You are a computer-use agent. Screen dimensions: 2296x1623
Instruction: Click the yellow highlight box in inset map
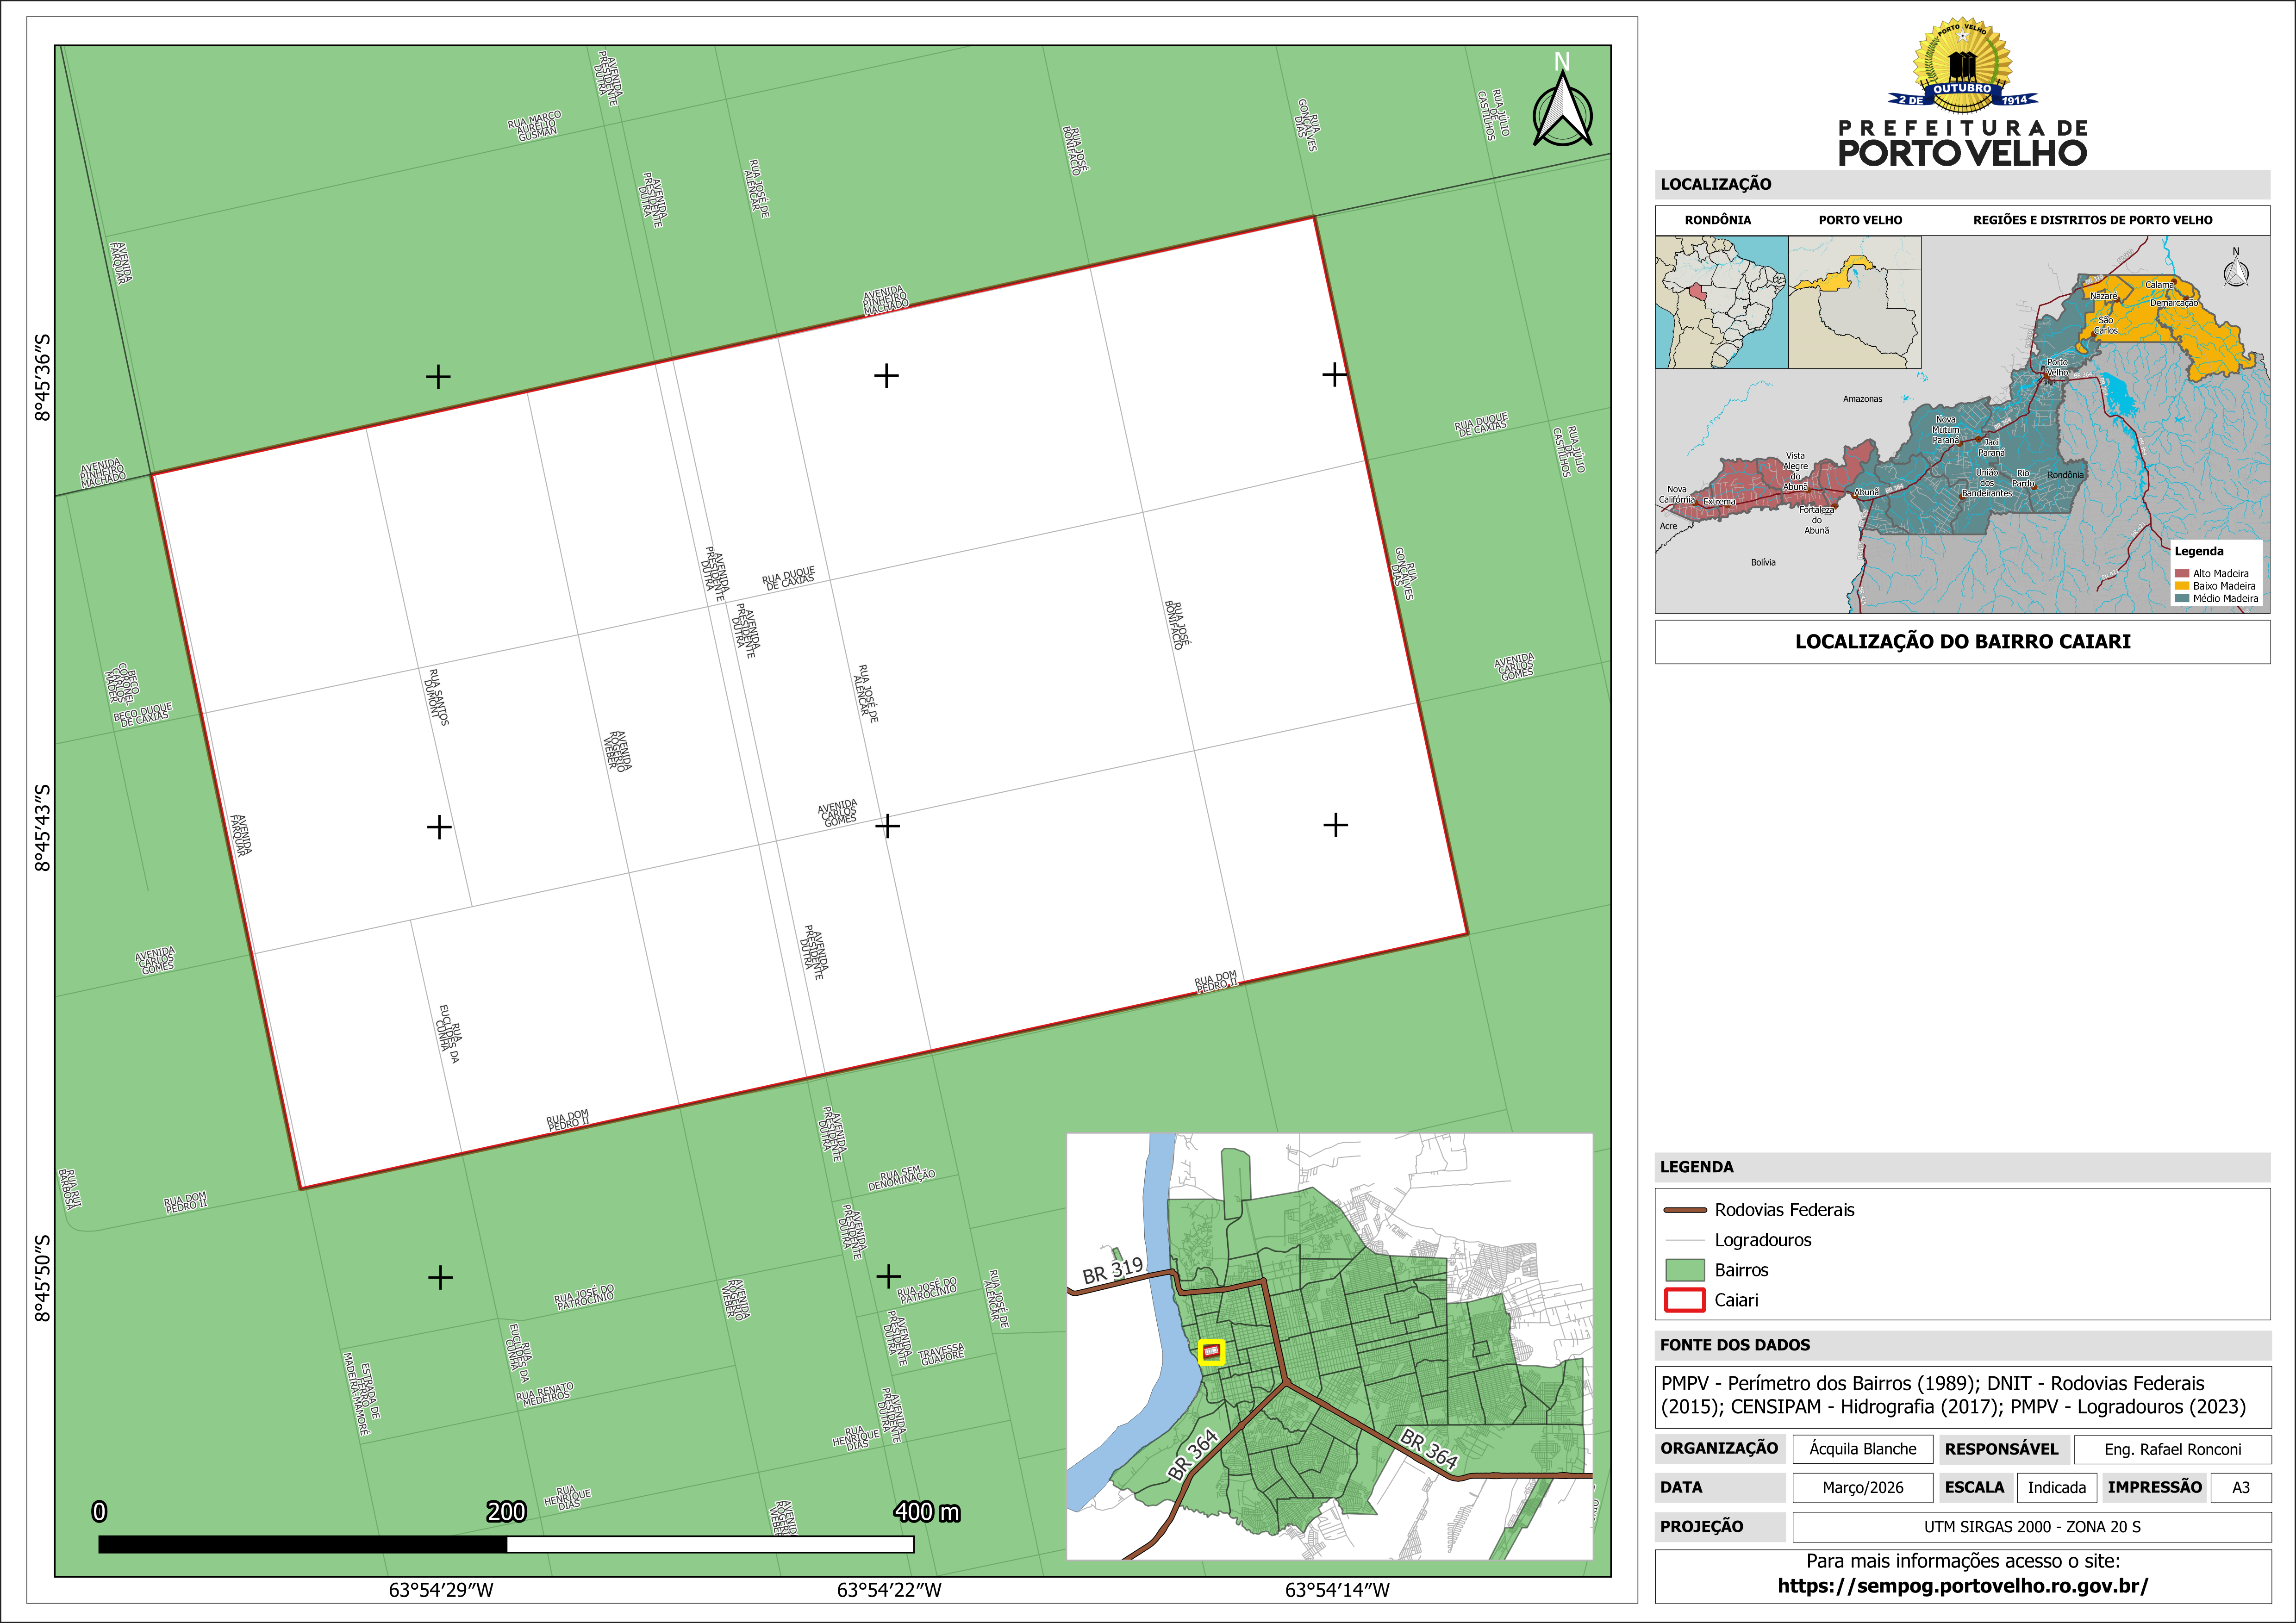pyautogui.click(x=1211, y=1352)
